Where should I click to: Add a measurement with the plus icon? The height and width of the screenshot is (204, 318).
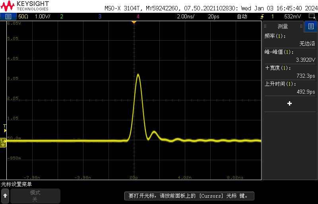289,104
